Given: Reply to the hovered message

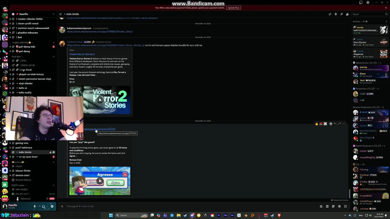Looking at the screenshot, I should click(335, 124).
